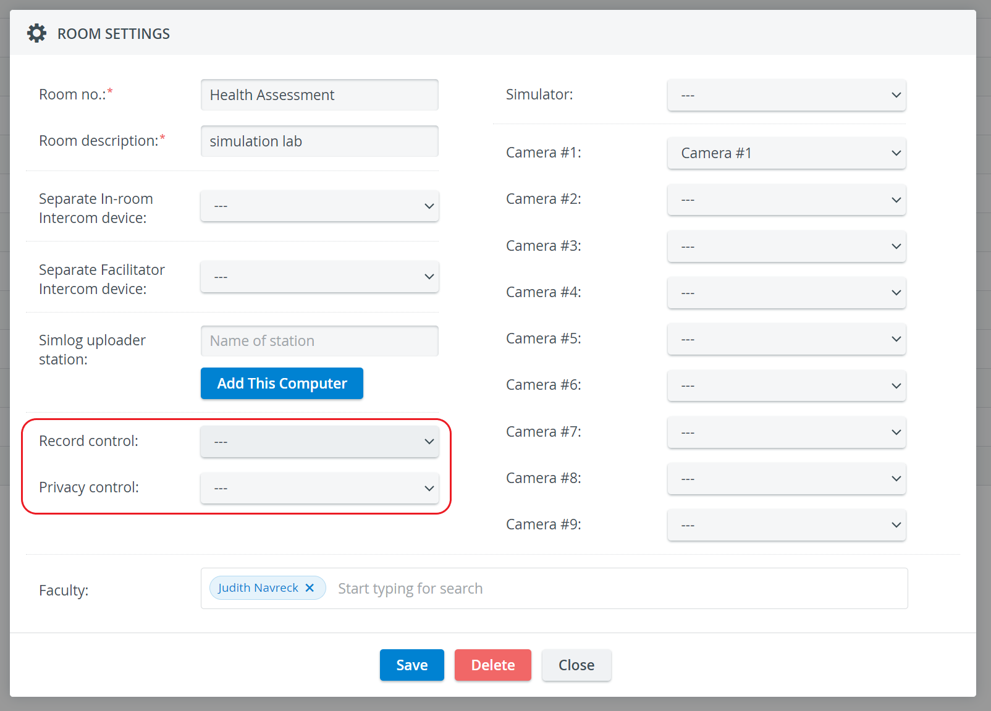Save the room settings
This screenshot has width=991, height=711.
tap(412, 665)
